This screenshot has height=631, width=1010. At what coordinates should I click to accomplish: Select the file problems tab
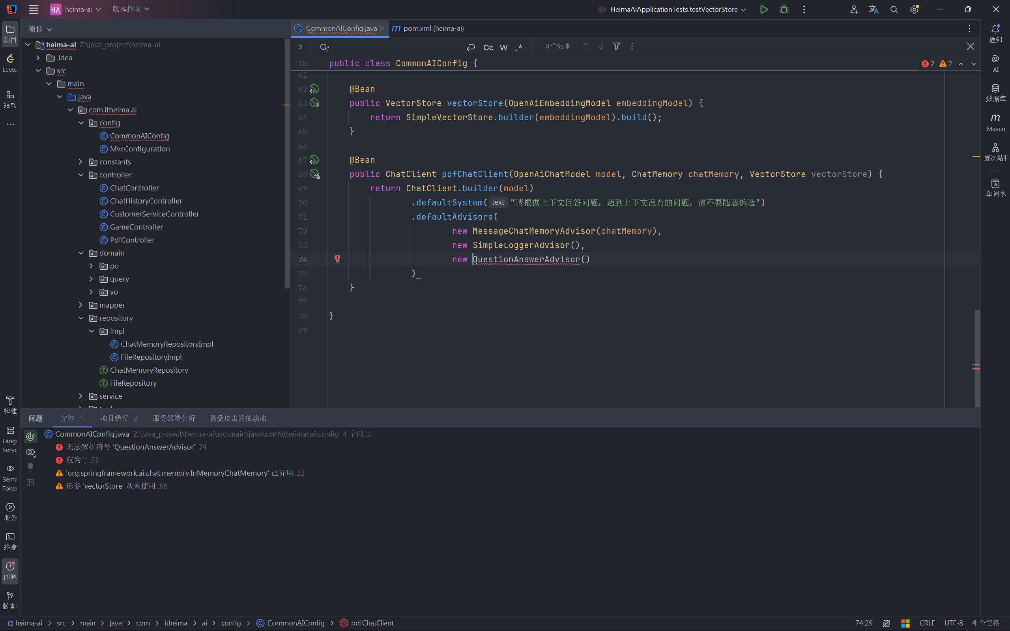[x=72, y=418]
